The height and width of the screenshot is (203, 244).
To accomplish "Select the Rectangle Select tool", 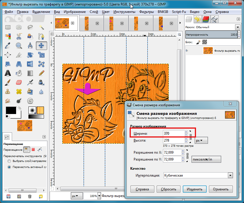I will click(x=8, y=27).
